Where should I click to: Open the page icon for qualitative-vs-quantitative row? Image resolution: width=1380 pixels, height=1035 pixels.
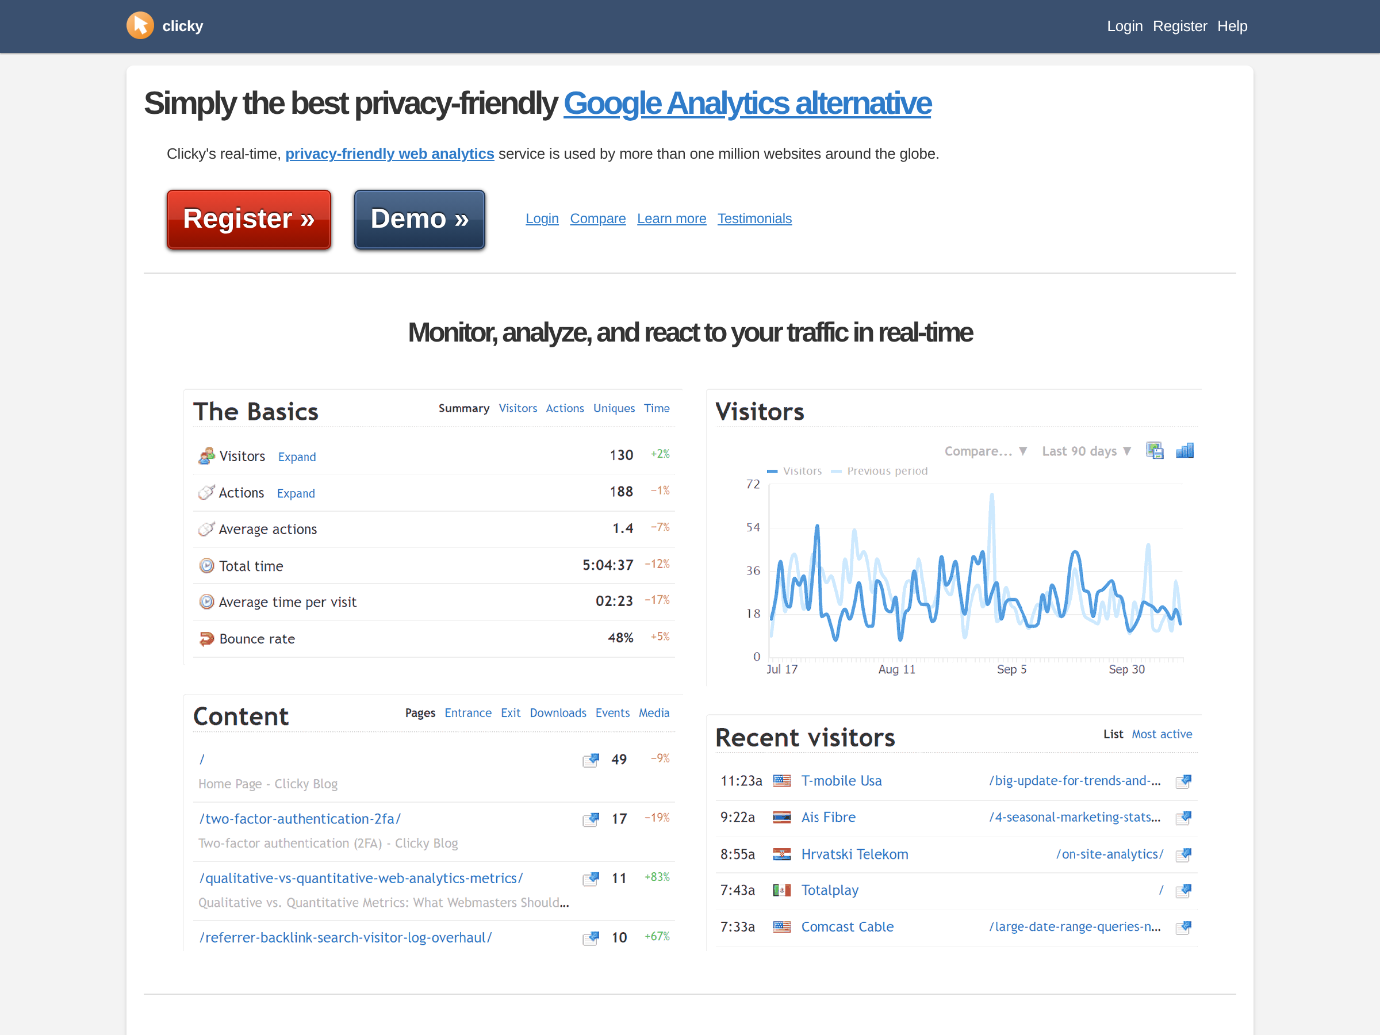pyautogui.click(x=591, y=879)
